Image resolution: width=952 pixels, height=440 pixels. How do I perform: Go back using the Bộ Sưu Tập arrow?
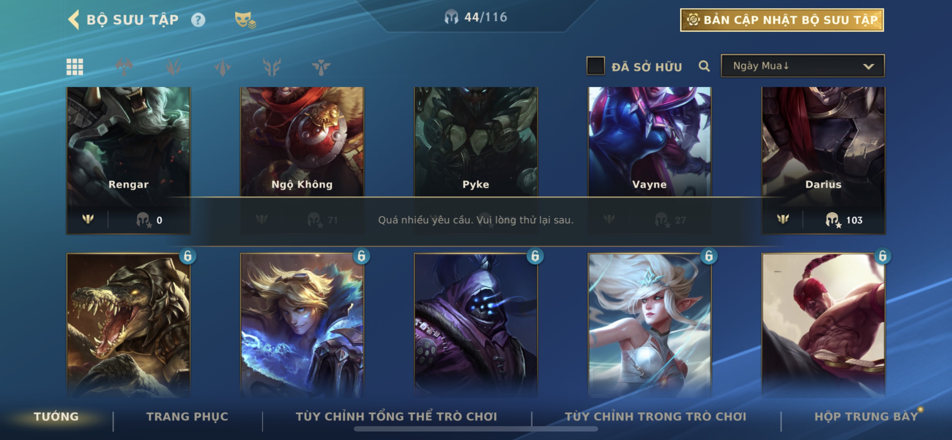[x=74, y=19]
